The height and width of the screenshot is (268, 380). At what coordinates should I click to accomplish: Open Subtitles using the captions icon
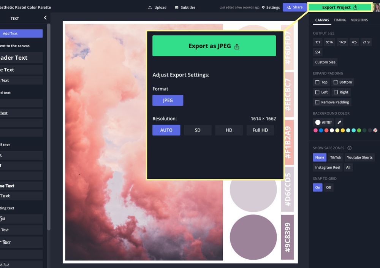177,7
